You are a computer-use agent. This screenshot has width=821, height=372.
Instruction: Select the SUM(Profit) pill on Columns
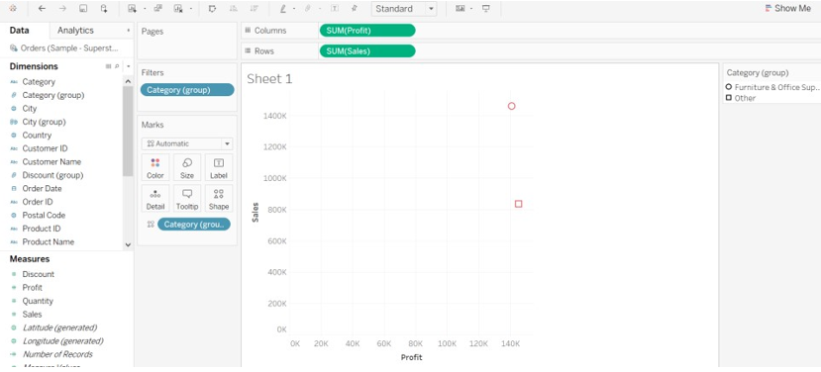point(367,31)
